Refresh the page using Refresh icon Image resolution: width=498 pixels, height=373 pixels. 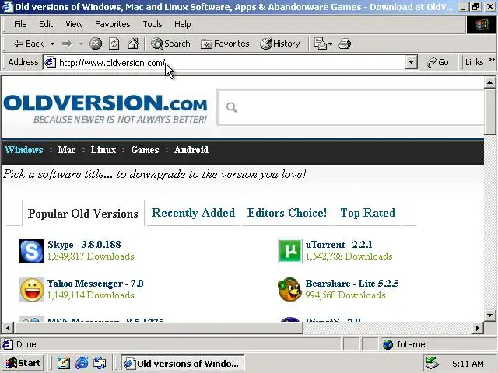click(x=114, y=44)
